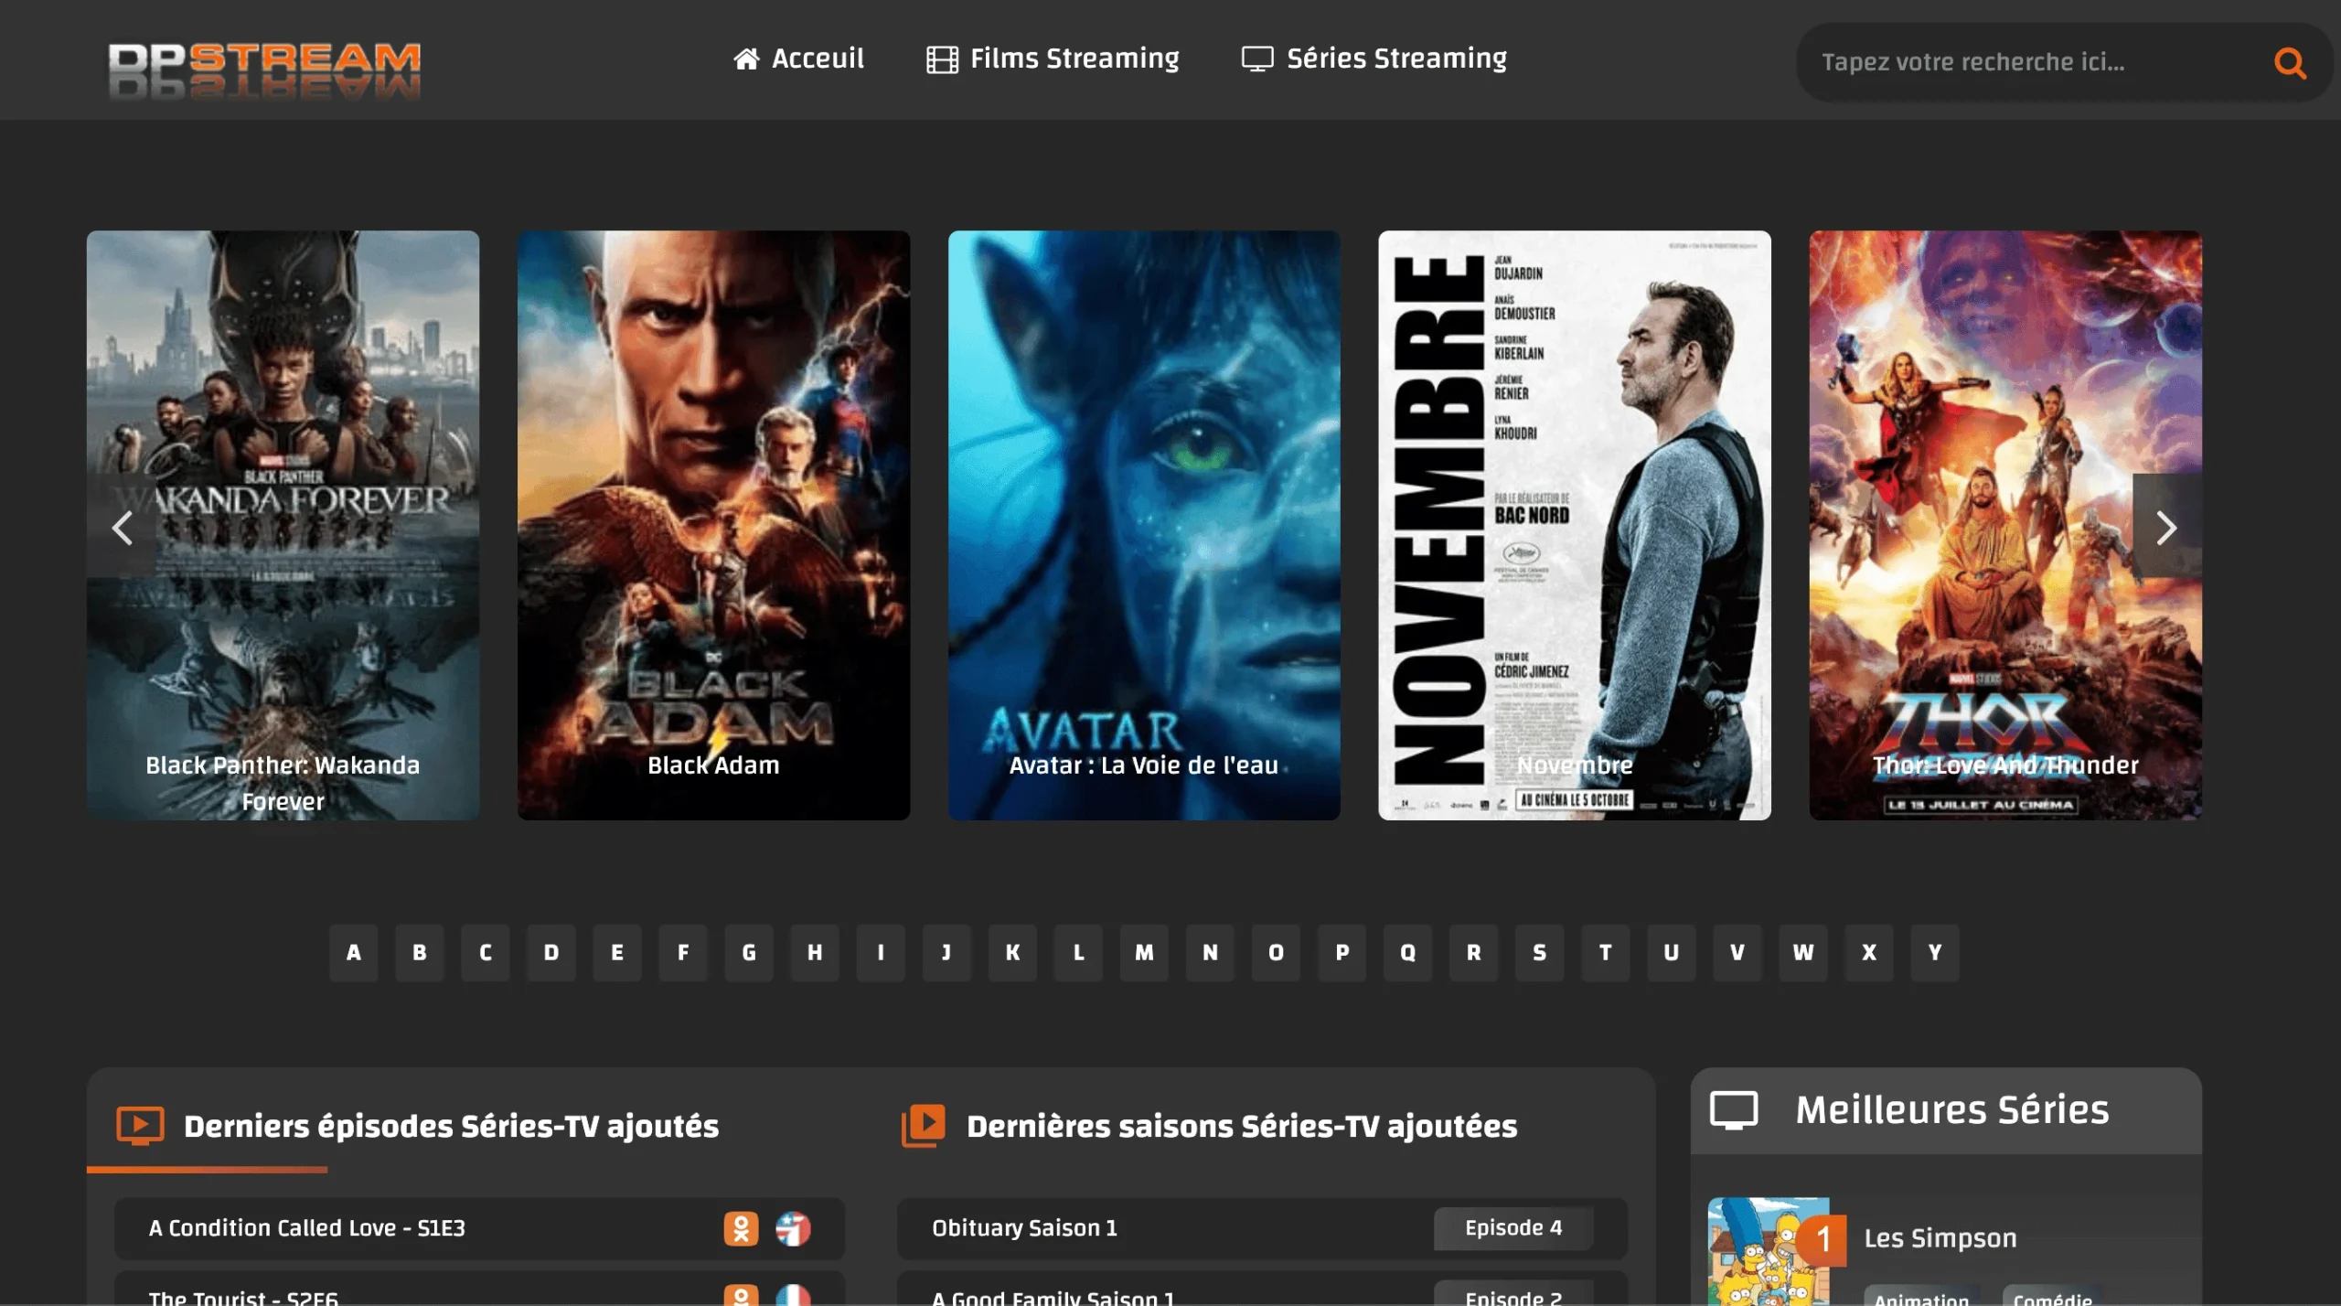Filter titles starting with letter M

(x=1145, y=952)
